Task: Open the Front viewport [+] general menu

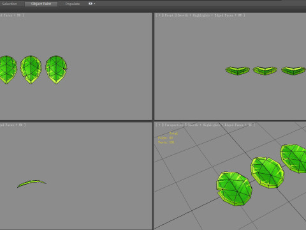Action: (159, 15)
